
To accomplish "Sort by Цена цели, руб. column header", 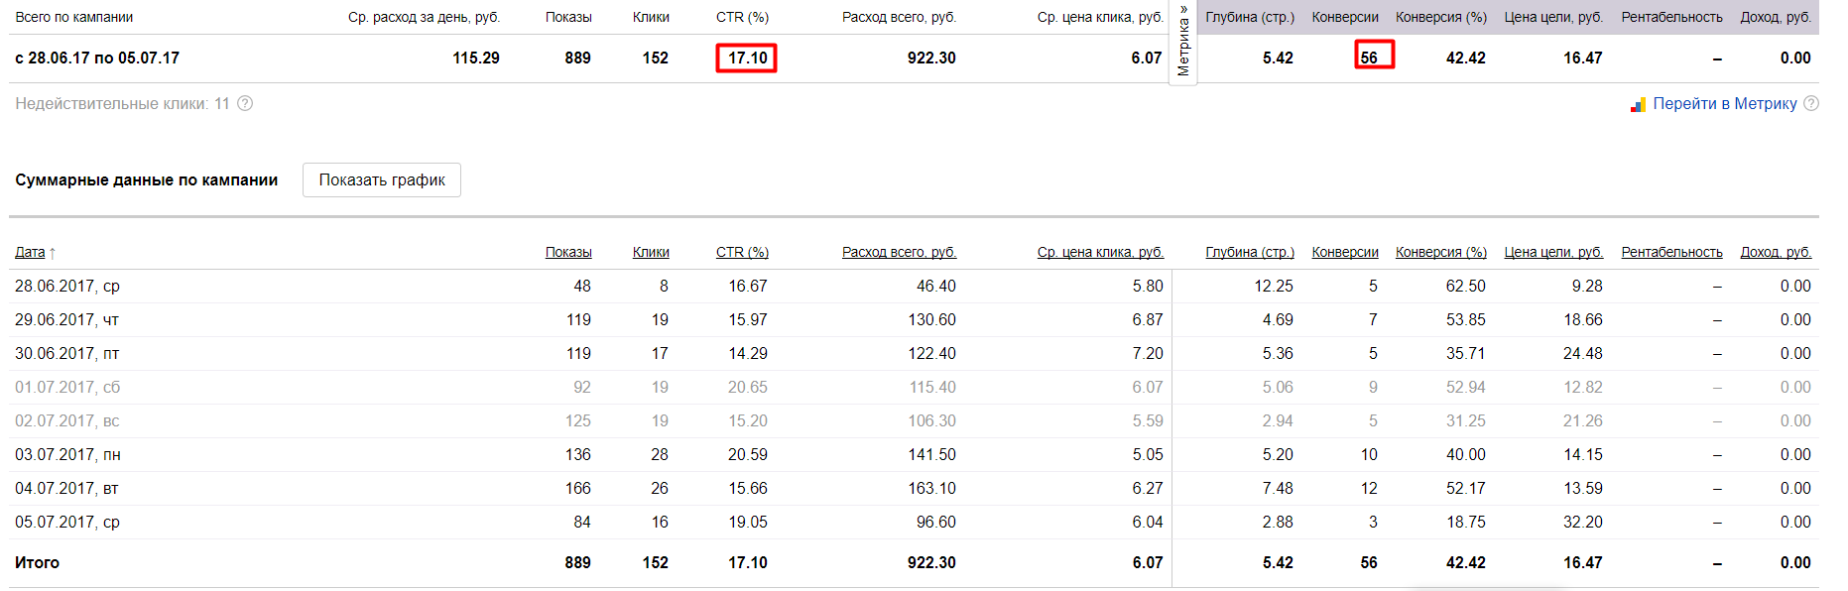I will (1553, 252).
